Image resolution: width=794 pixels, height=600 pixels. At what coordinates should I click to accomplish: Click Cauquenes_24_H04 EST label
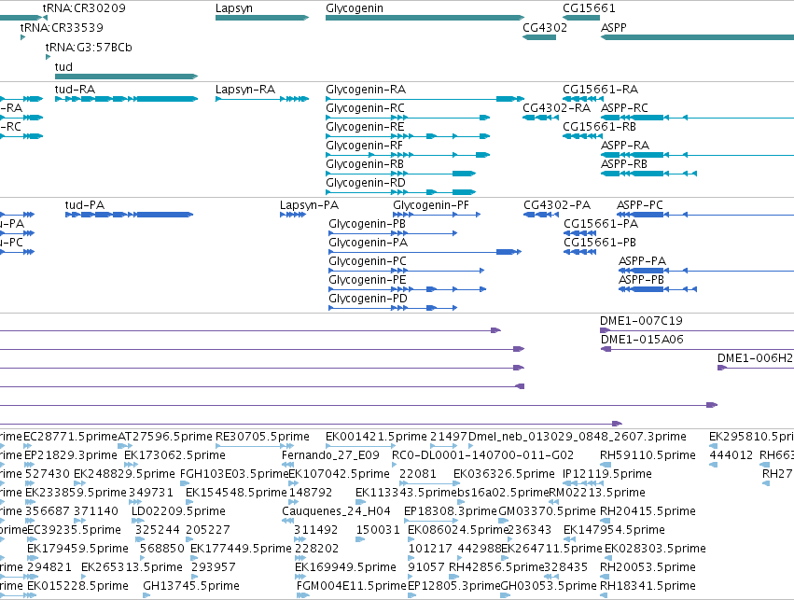(x=336, y=510)
